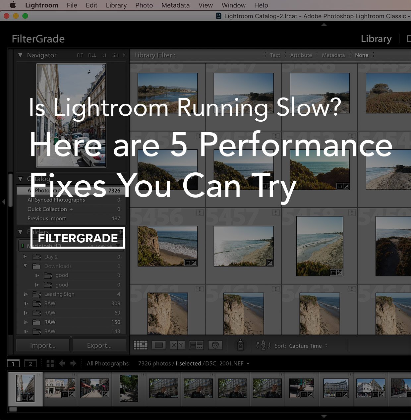Image resolution: width=411 pixels, height=420 pixels.
Task: Click the Export... button
Action: point(99,345)
